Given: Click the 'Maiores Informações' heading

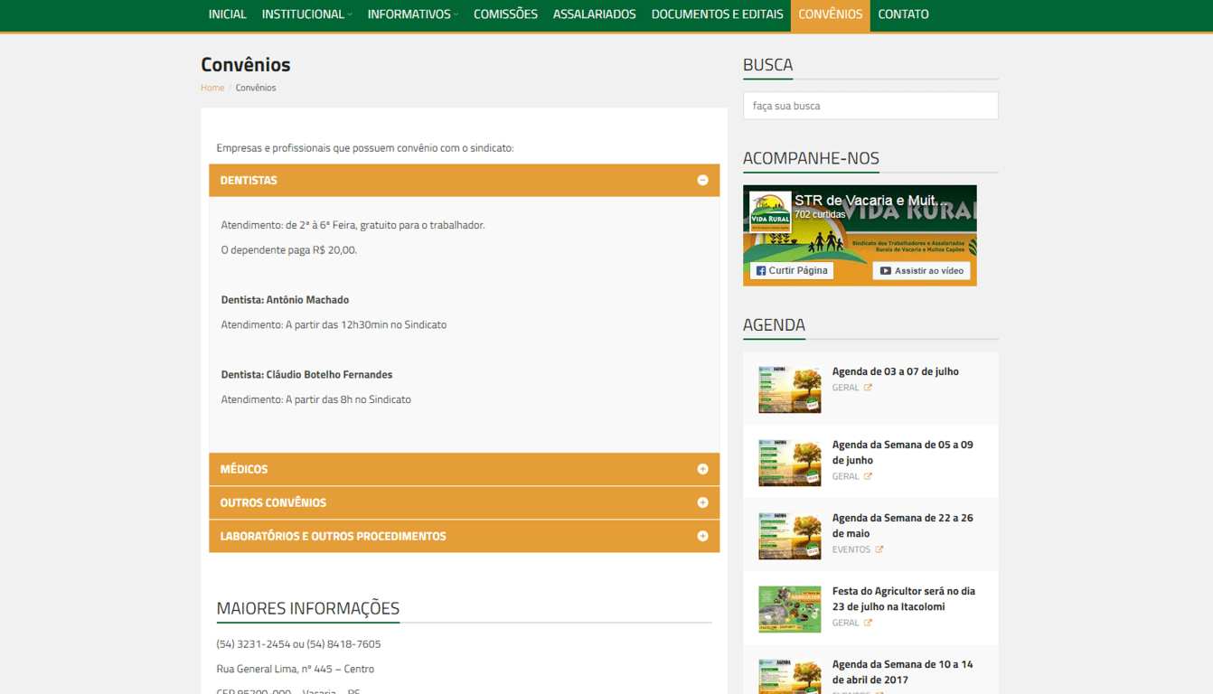Looking at the screenshot, I should pos(308,609).
